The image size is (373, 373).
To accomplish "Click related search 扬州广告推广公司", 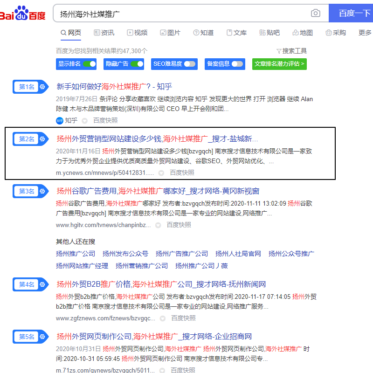I will tap(182, 254).
